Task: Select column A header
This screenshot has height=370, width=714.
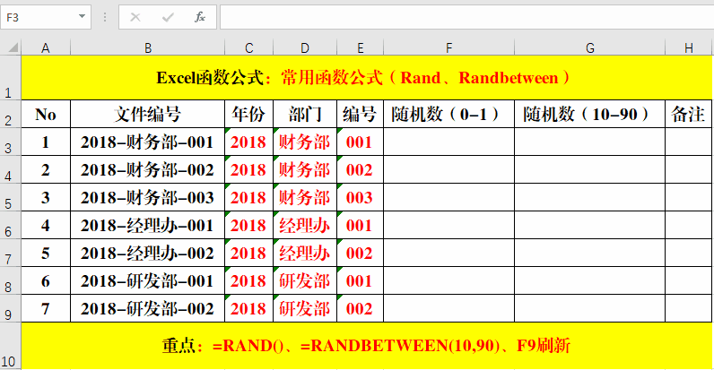Action: tap(46, 47)
